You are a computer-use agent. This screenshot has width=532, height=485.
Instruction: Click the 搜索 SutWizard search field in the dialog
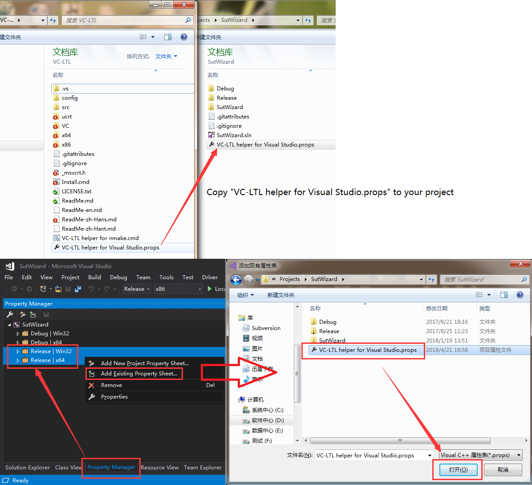484,279
